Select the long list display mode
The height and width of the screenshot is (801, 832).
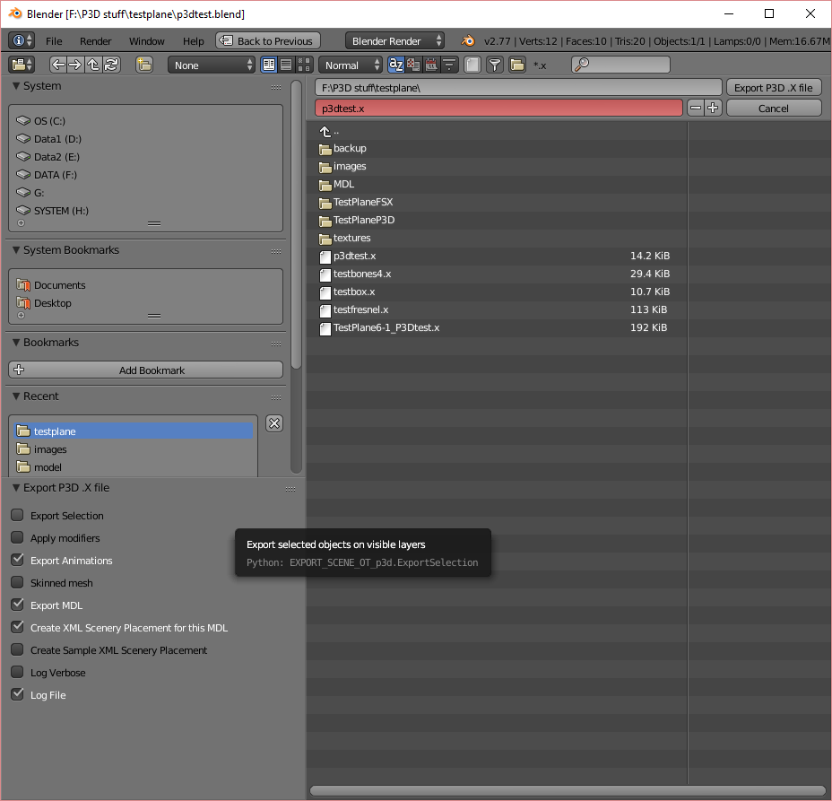pos(284,65)
